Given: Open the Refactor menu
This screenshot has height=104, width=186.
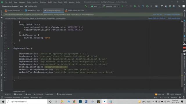Looking at the screenshot, I should click(x=43, y=2).
